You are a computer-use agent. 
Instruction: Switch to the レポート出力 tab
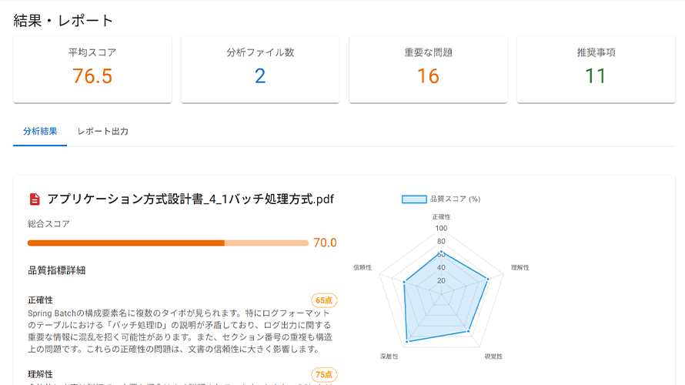[102, 132]
